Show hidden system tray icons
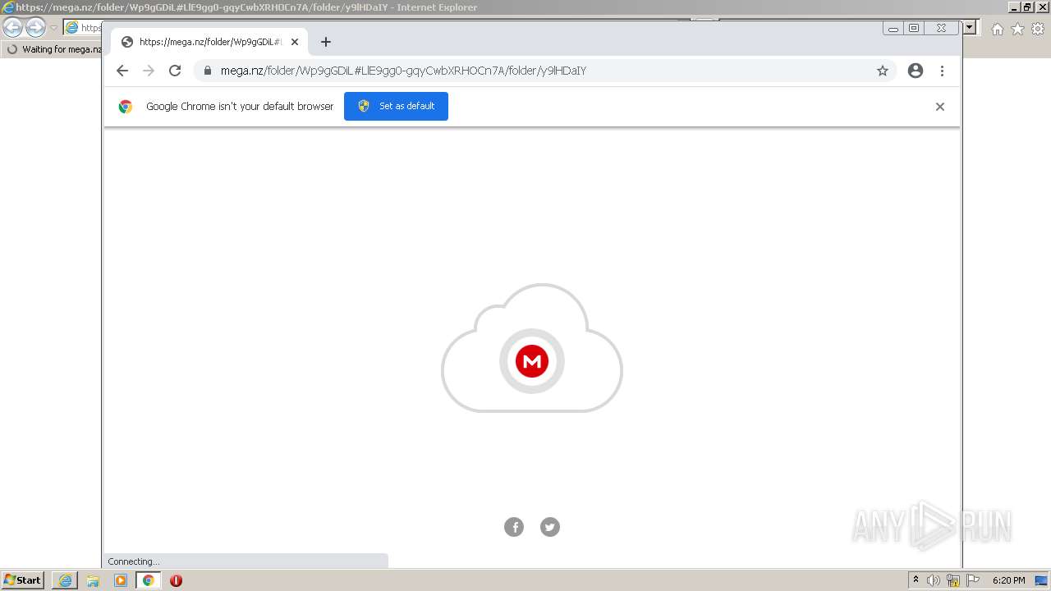 point(916,580)
